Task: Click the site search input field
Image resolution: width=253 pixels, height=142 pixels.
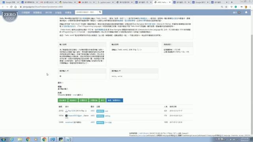Action: pyautogui.click(x=87, y=12)
